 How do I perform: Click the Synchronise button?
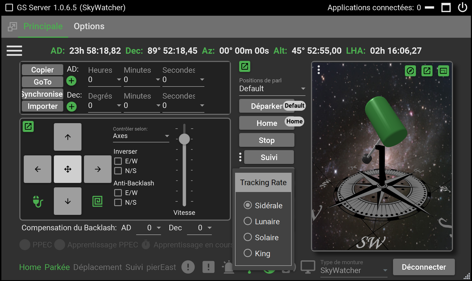click(x=42, y=94)
